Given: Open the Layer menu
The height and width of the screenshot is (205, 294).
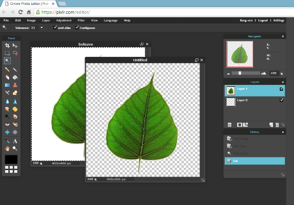Looking at the screenshot, I should [46, 20].
